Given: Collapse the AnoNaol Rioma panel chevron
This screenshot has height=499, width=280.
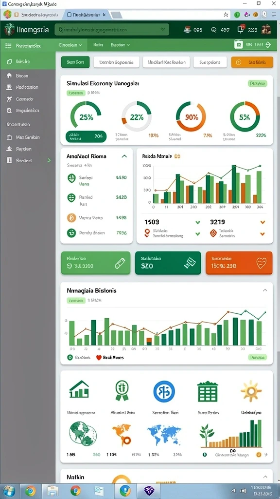Looking at the screenshot, I should (x=124, y=156).
